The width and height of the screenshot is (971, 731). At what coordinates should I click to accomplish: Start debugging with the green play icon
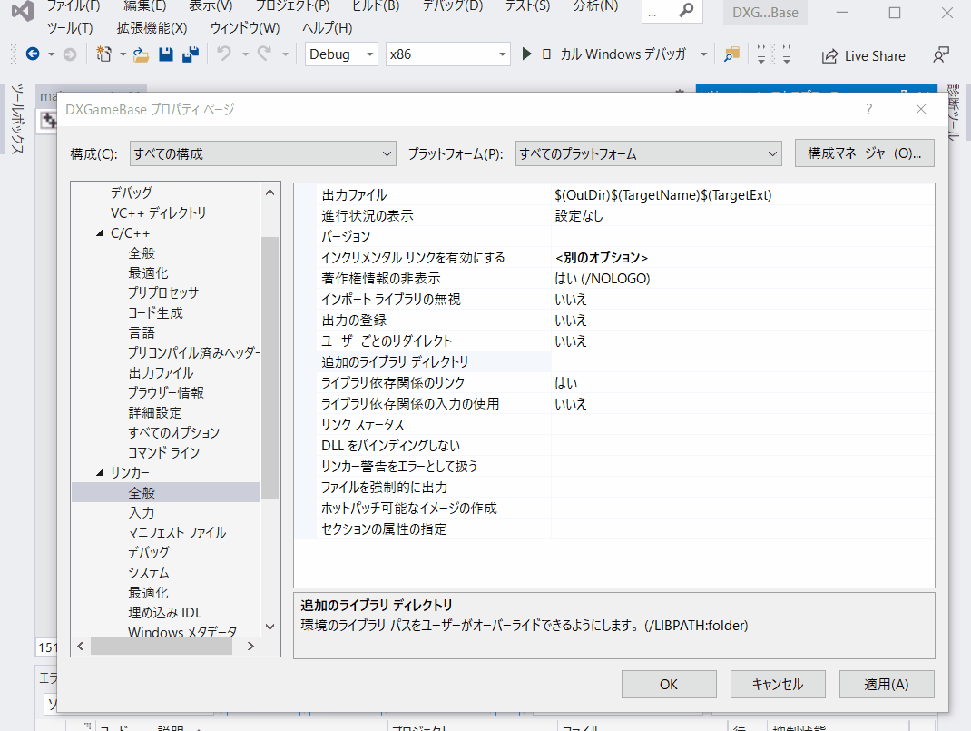tap(527, 54)
